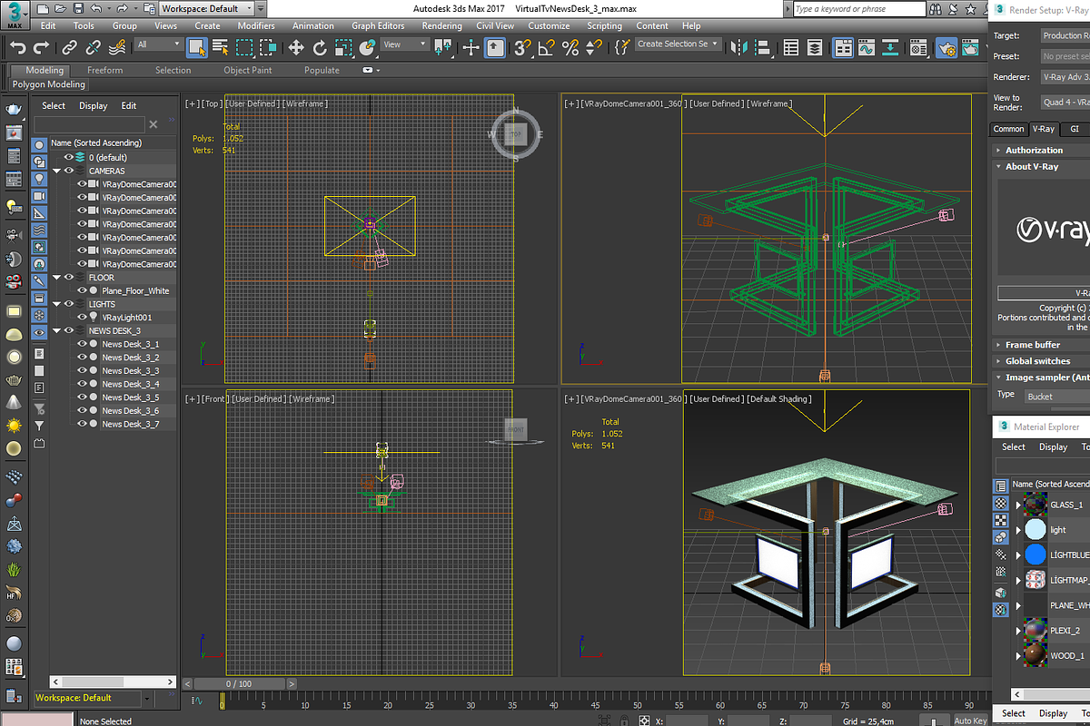Screen dimensions: 1090x726
Task: Switch to the Object Paint ribbon tab
Action: click(x=248, y=70)
